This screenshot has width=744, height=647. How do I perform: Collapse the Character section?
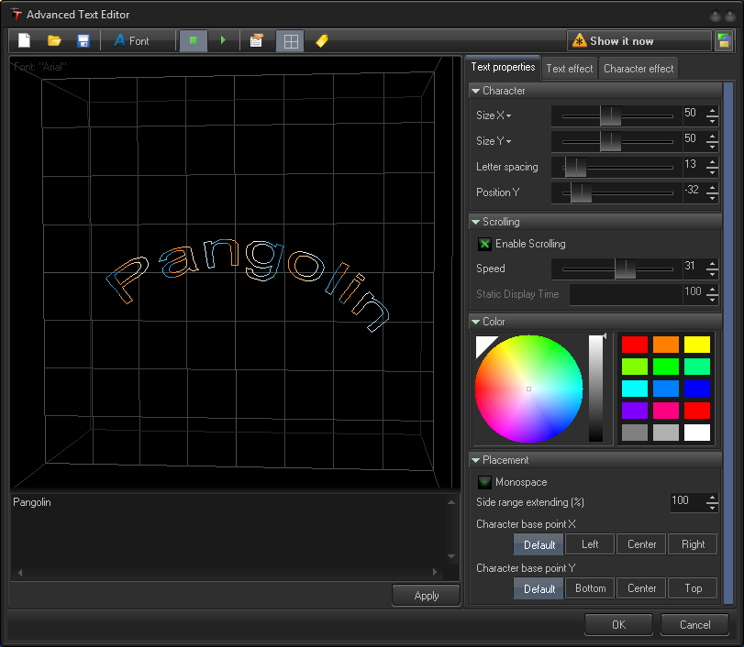pyautogui.click(x=475, y=91)
